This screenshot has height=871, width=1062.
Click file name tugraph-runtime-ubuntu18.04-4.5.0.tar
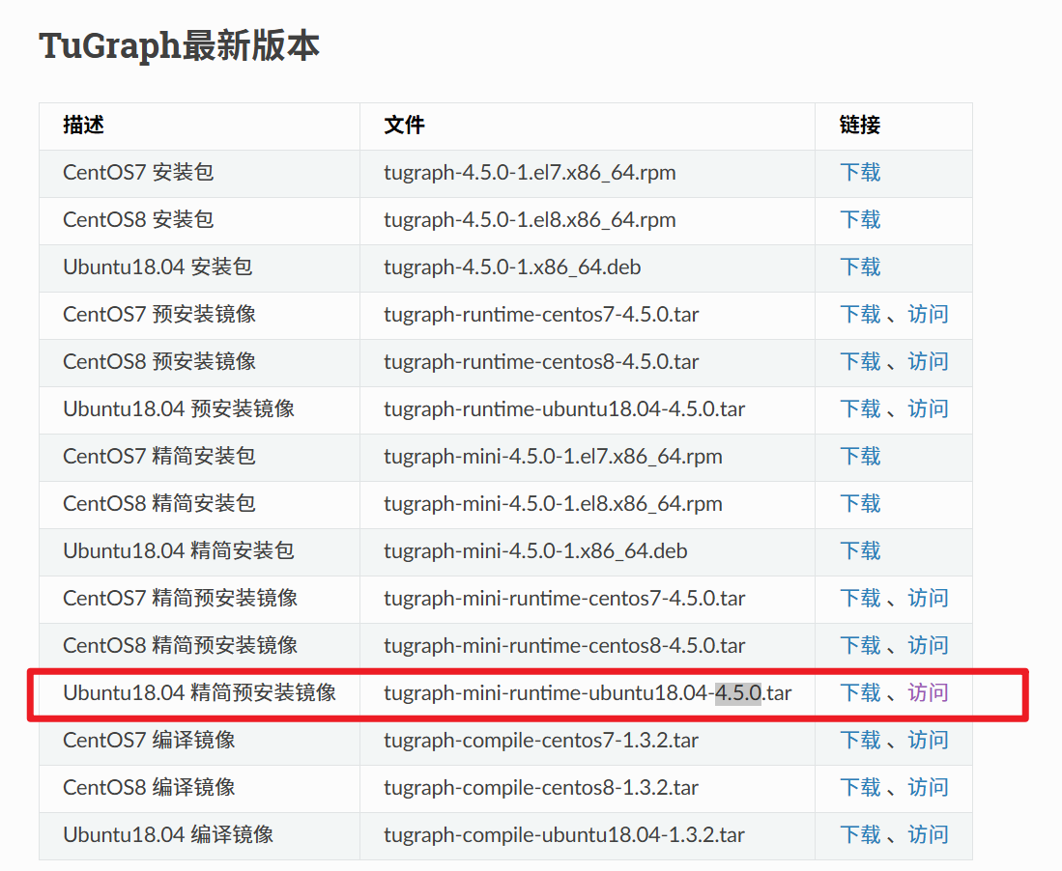(564, 410)
